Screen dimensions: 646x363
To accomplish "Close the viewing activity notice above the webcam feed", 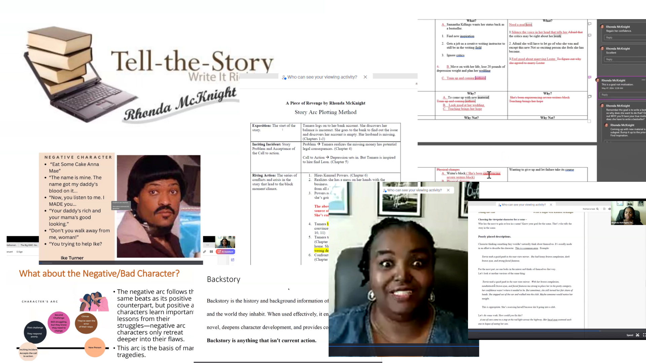I will tap(448, 190).
